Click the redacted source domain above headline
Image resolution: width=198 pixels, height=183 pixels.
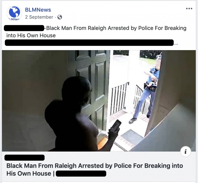[x=25, y=158]
